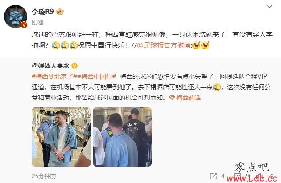Open the 李璇R9 profile avatar
Image resolution: width=281 pixels, height=183 pixels.
[16, 16]
